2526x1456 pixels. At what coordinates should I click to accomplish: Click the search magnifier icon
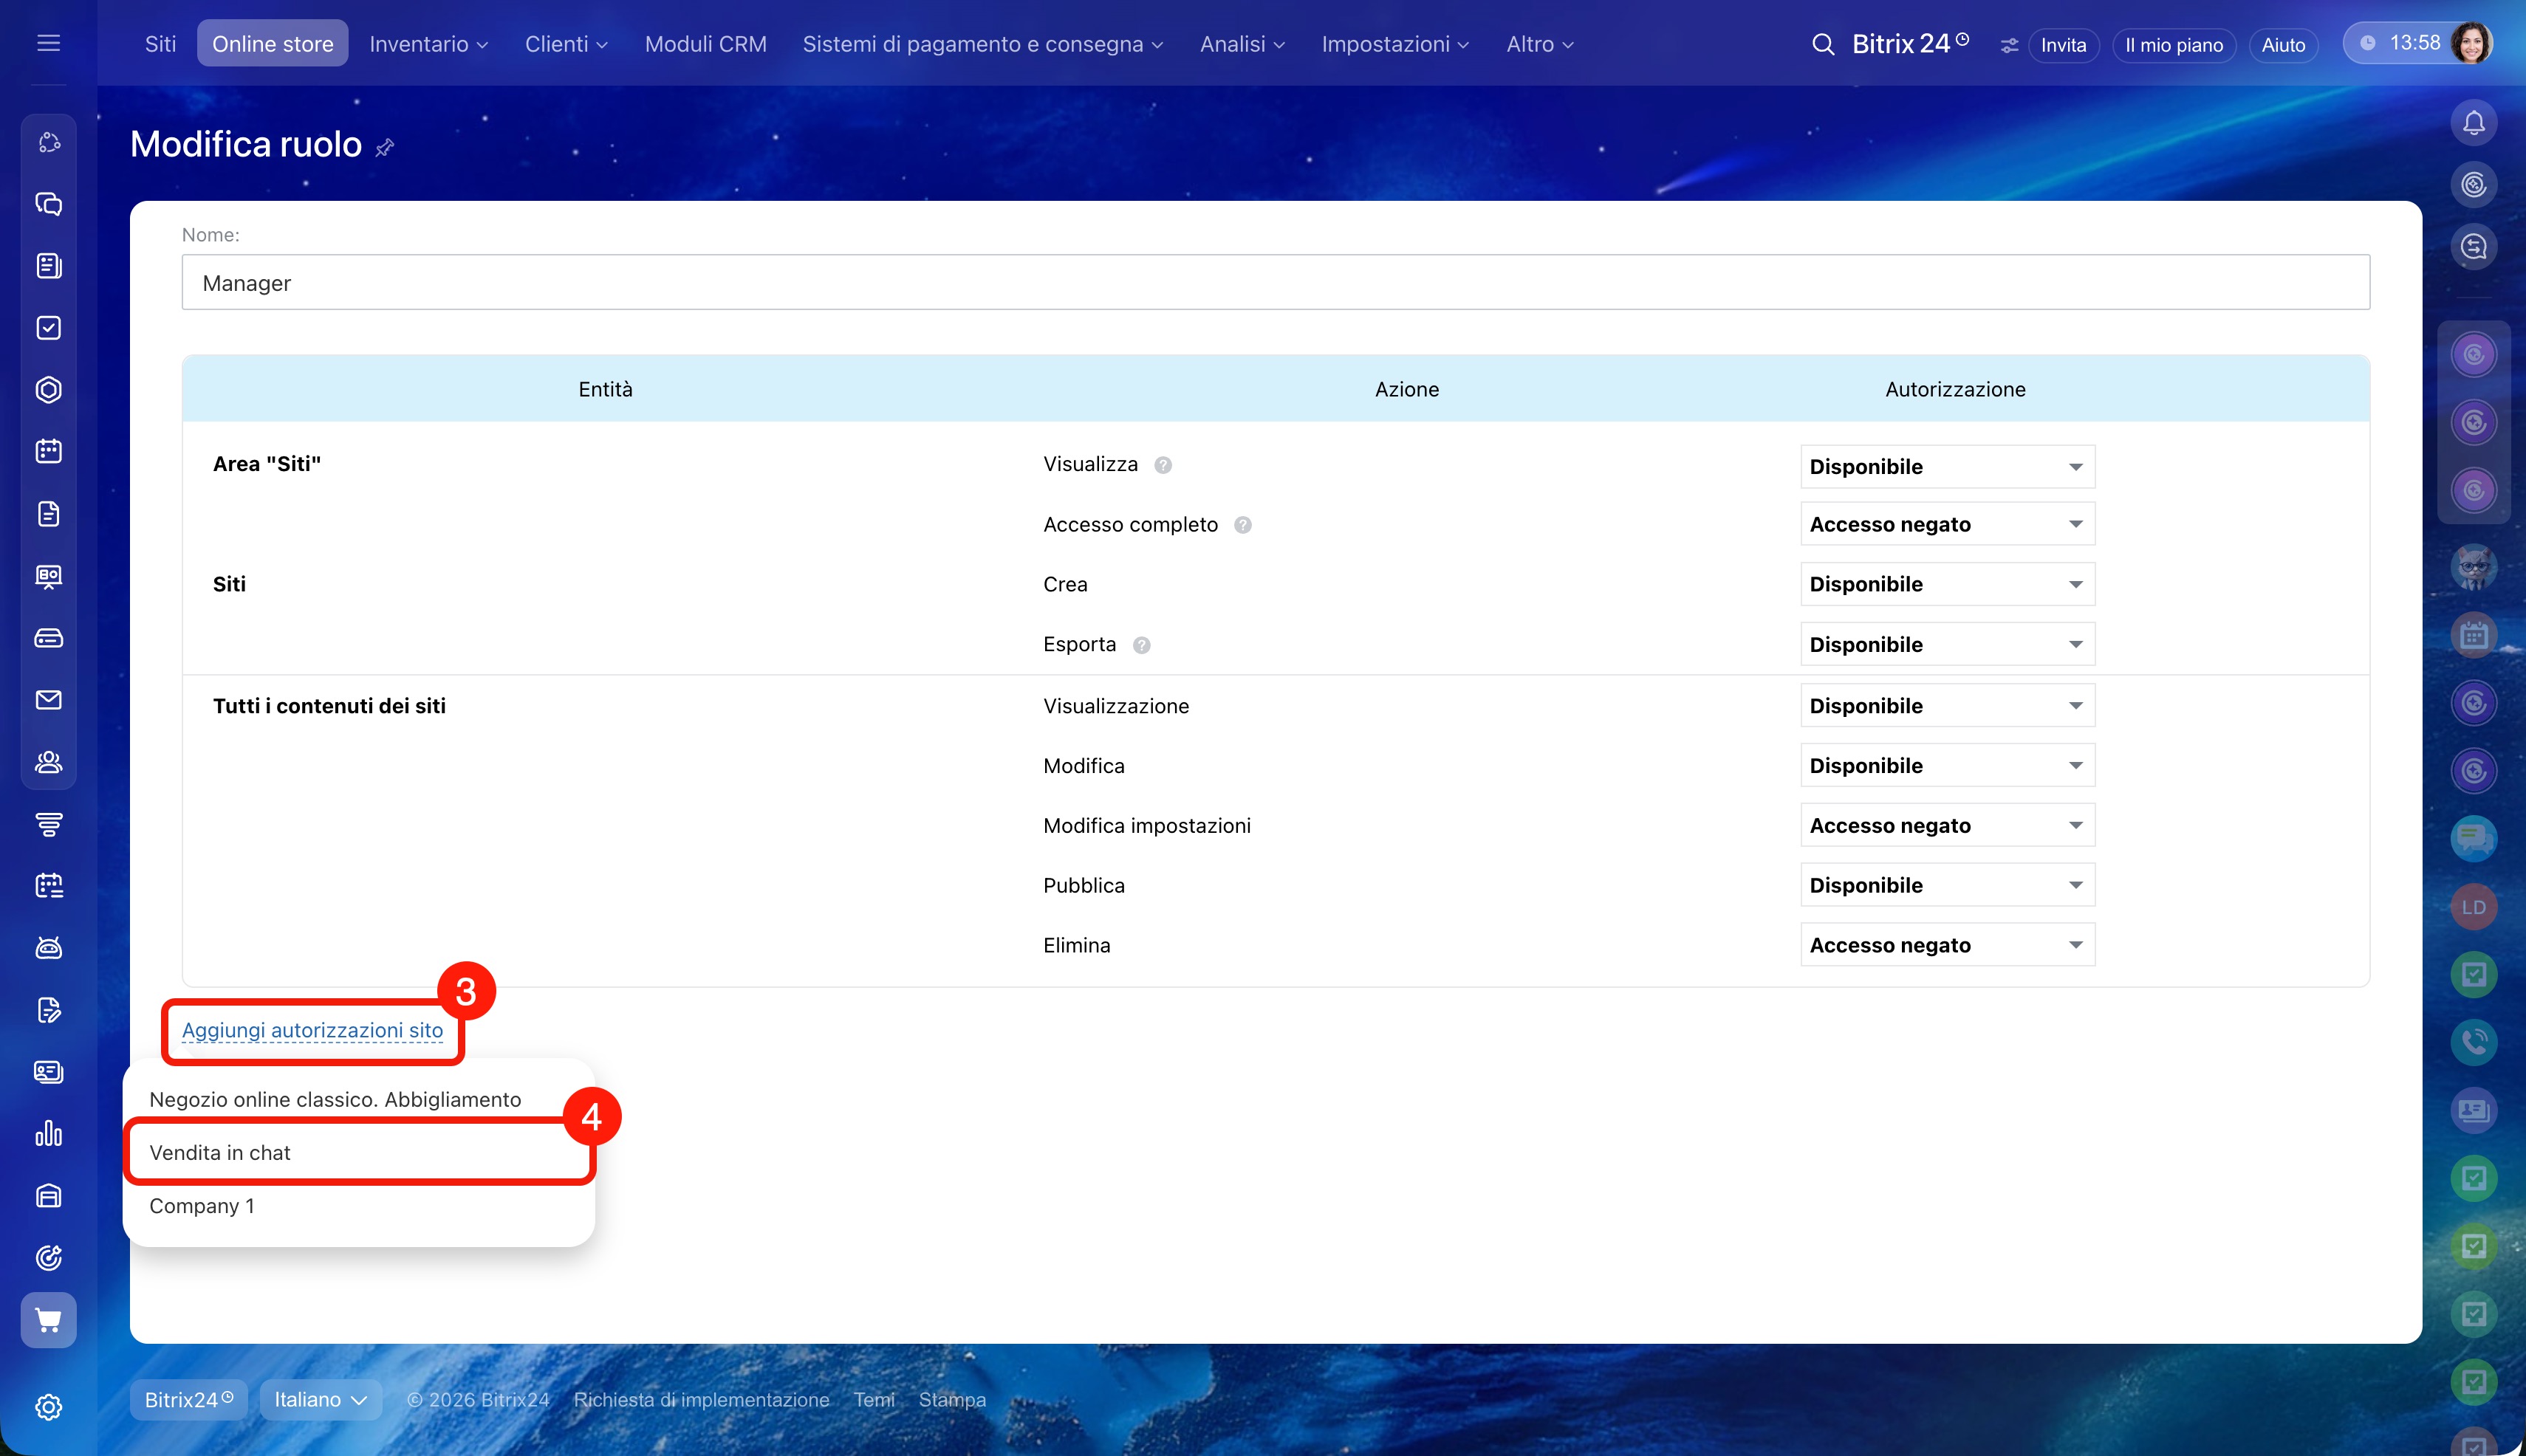coord(1823,44)
